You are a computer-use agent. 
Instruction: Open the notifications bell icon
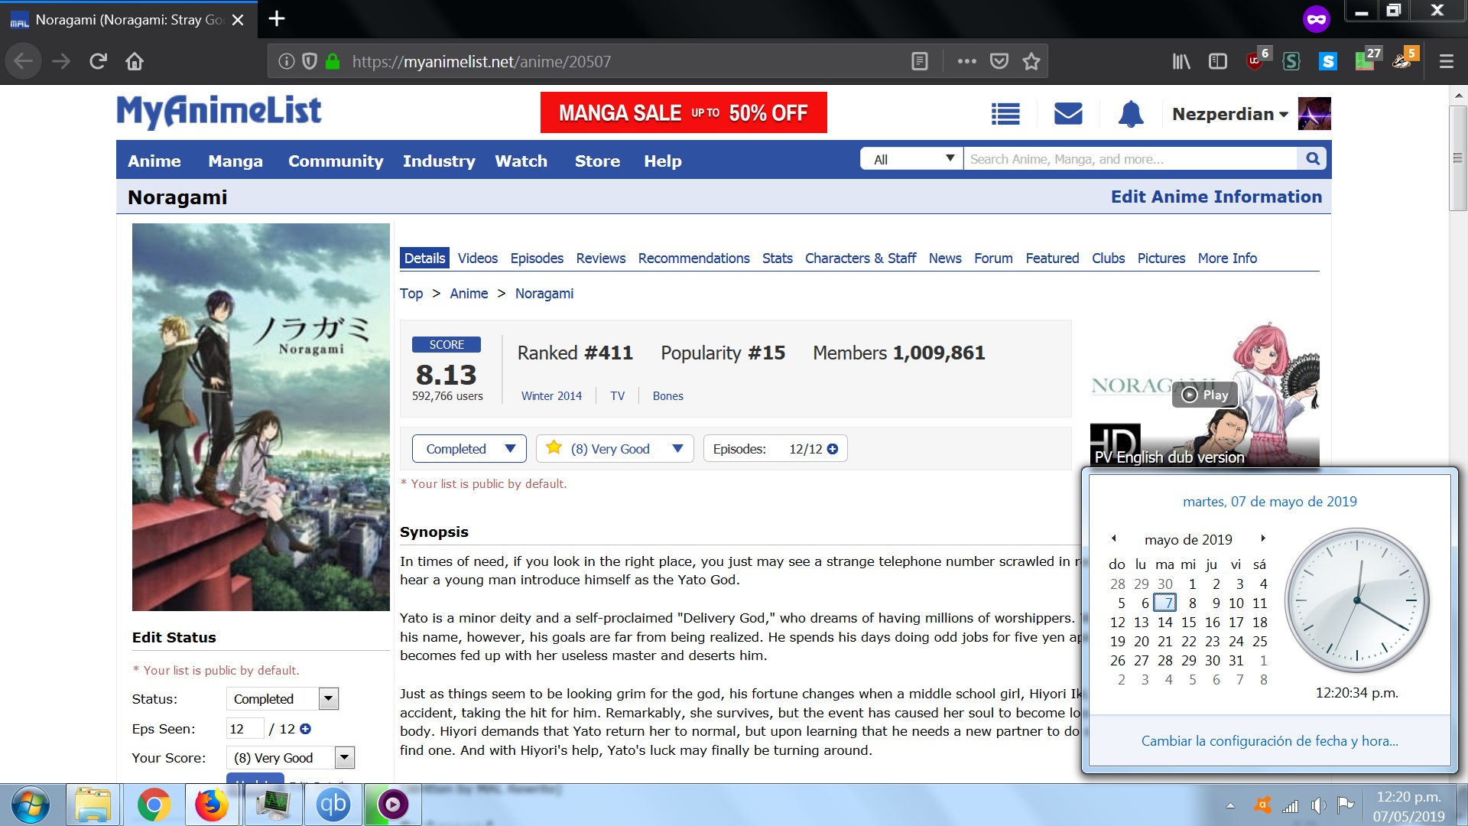click(x=1131, y=114)
